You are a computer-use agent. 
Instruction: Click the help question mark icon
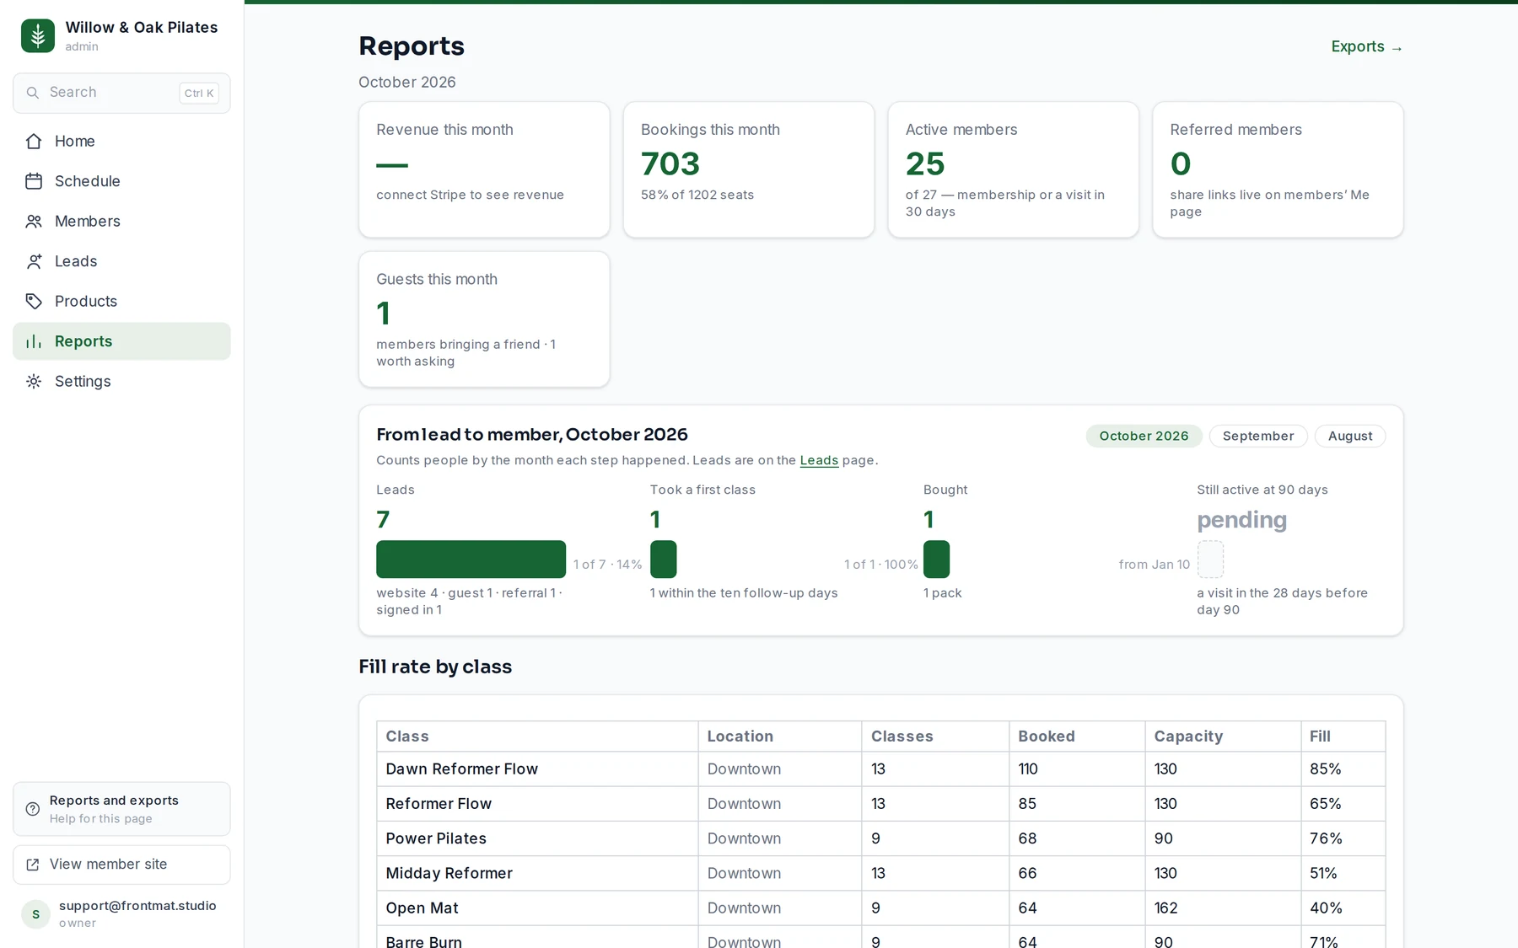click(33, 809)
